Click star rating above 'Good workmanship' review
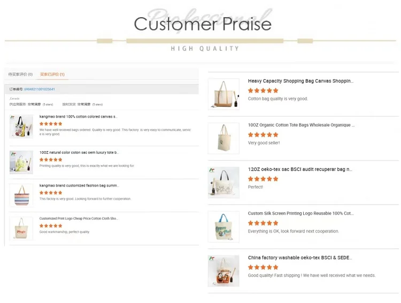Screen dimensions: 401x303 coord(51,226)
